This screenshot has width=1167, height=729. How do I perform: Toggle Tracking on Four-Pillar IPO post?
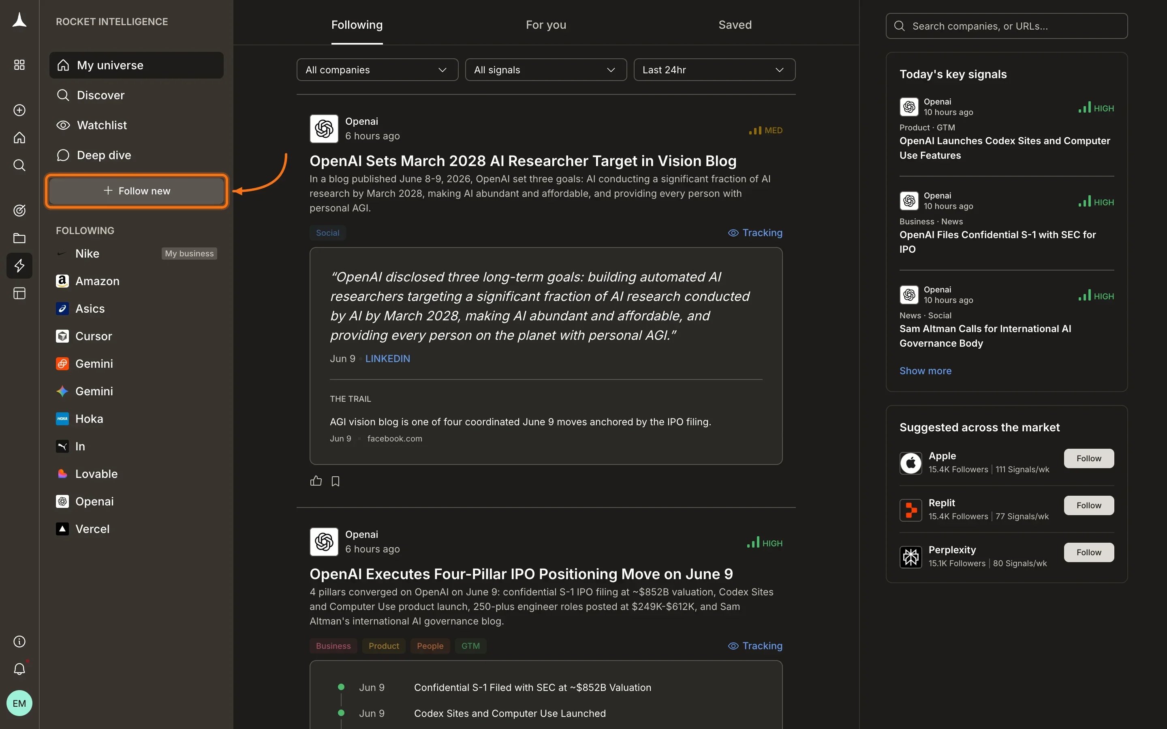pos(755,646)
